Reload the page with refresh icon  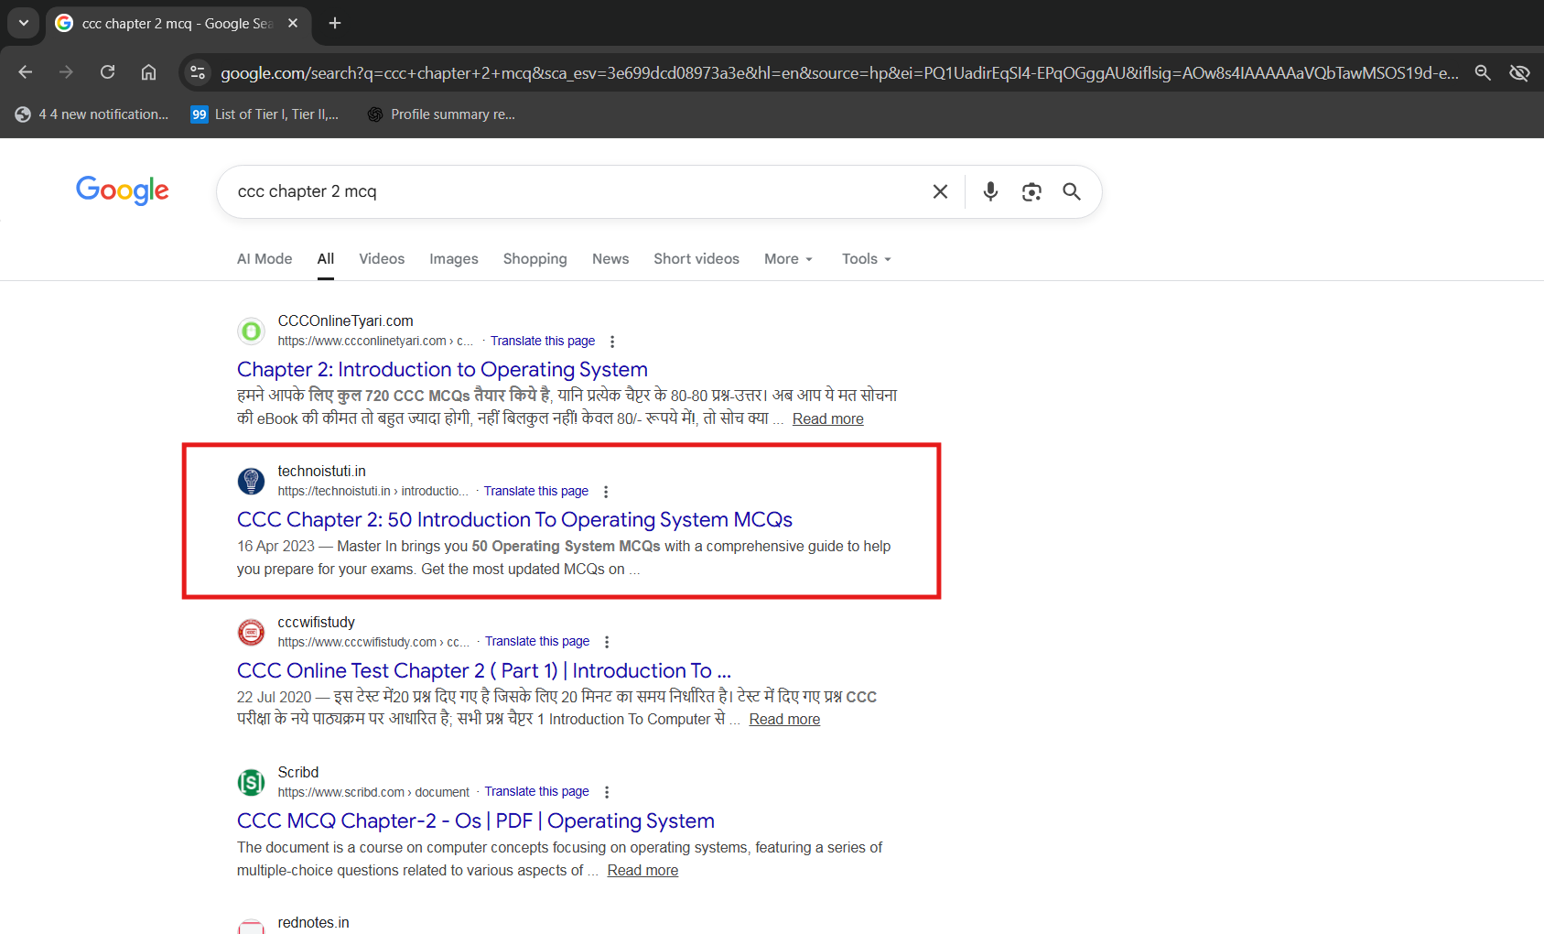(107, 72)
